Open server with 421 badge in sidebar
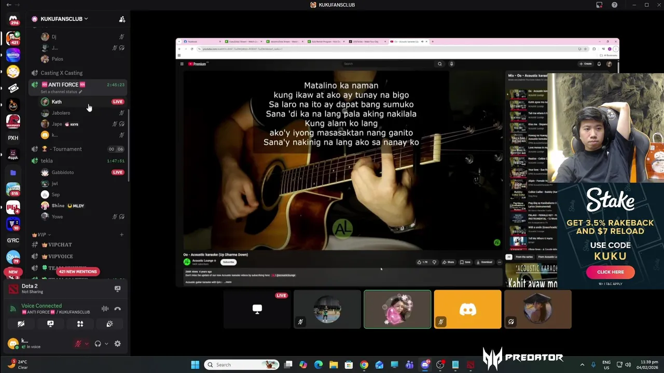The width and height of the screenshot is (664, 373). coord(13,38)
